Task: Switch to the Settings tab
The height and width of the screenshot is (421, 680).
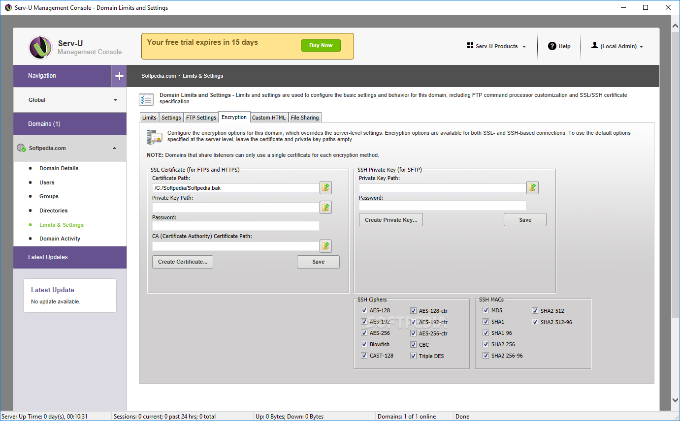Action: (171, 118)
